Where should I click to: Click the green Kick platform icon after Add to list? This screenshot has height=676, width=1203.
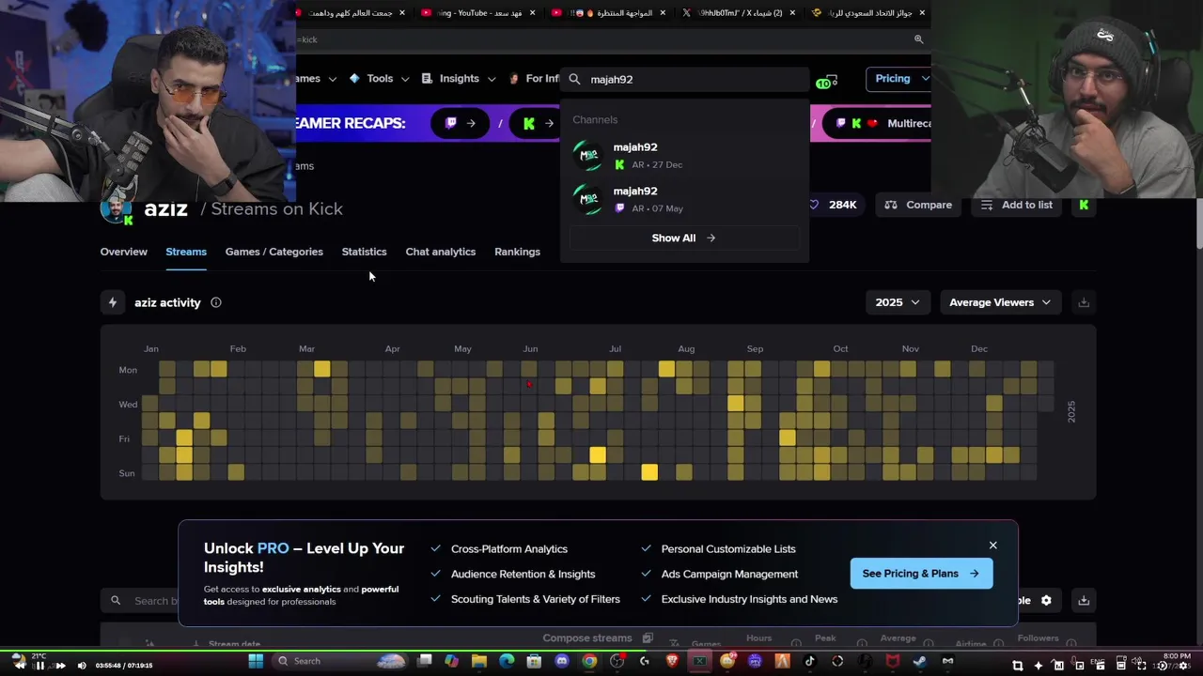(1084, 205)
